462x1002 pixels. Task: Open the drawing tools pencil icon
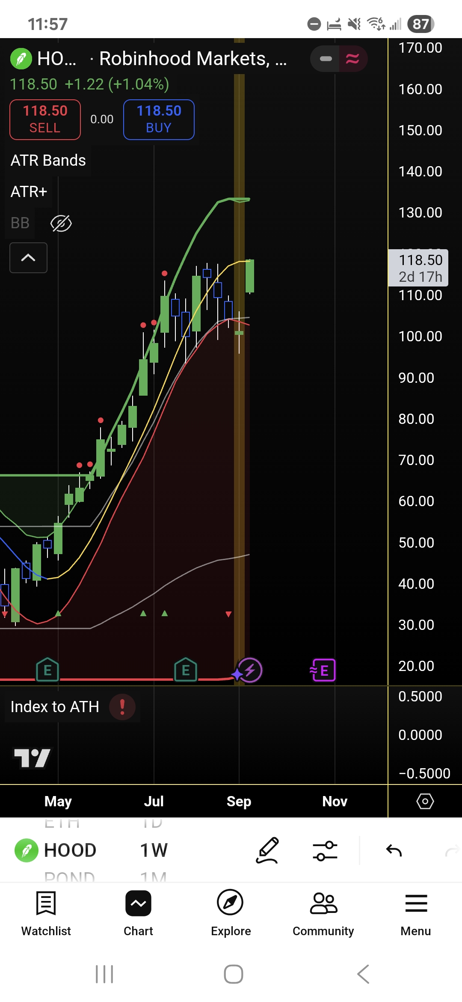[x=267, y=850]
